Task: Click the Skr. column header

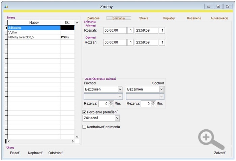Action: pos(67,23)
